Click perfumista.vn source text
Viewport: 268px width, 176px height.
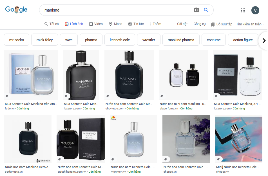pyautogui.click(x=14, y=171)
